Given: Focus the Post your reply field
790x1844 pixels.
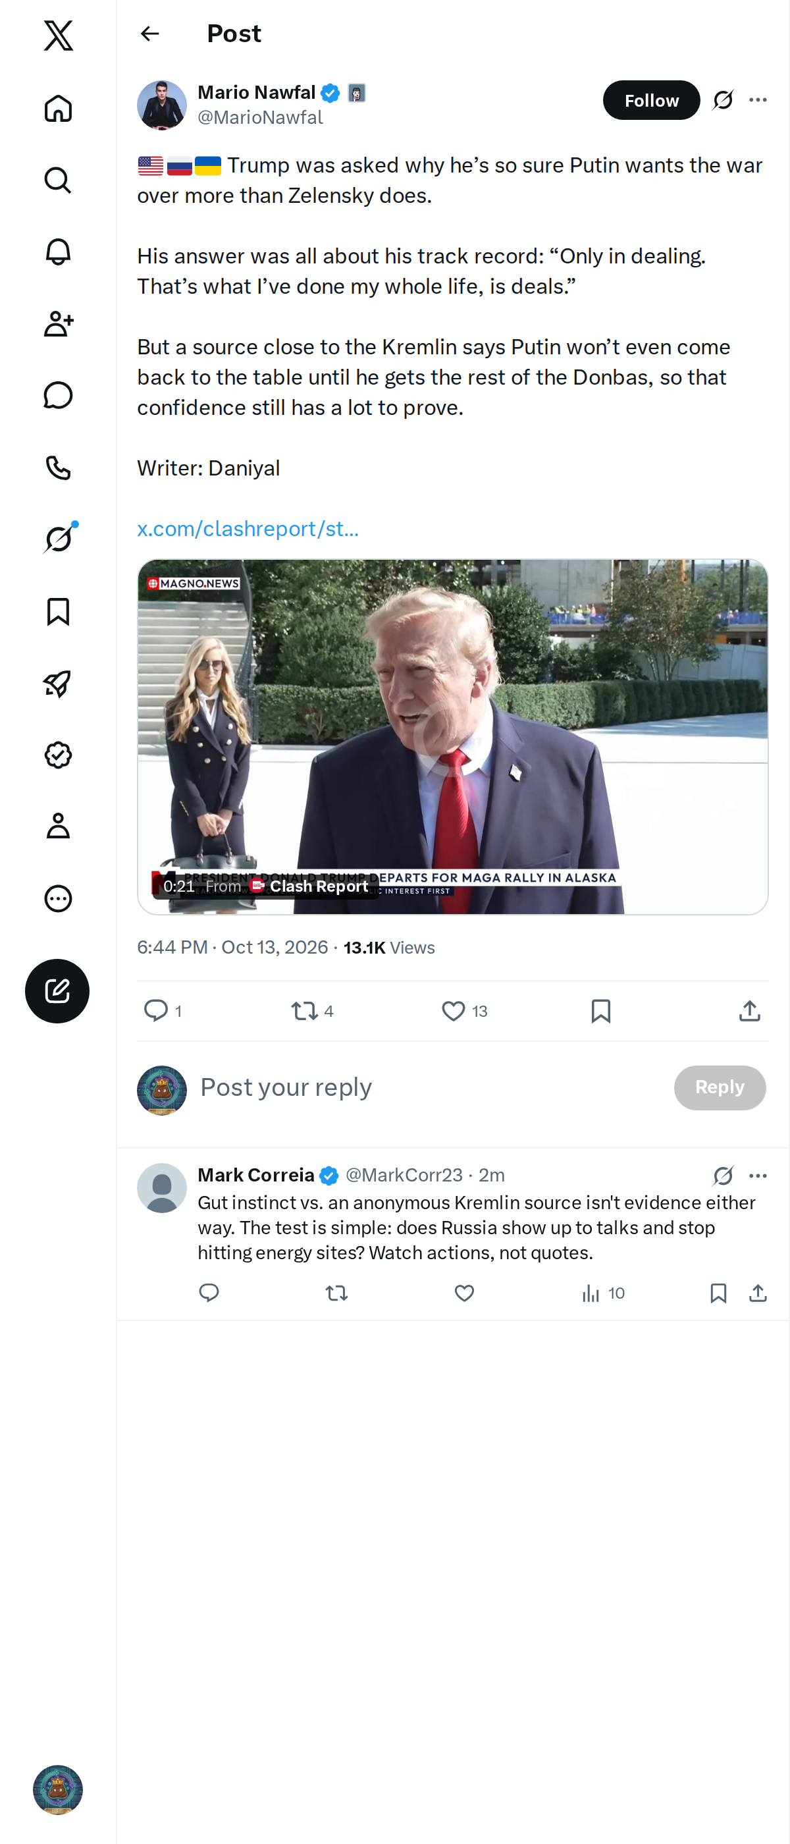Looking at the screenshot, I should [x=429, y=1087].
